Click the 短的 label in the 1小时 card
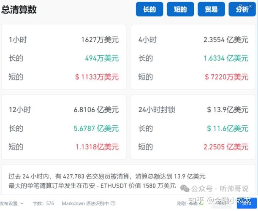Image resolution: width=258 pixels, height=211 pixels. tap(16, 77)
